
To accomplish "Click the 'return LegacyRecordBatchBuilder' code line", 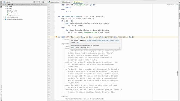I will 87,30.
